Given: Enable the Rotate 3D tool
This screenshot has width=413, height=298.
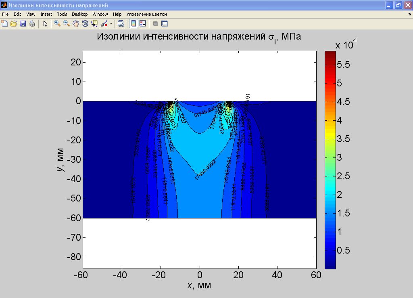Looking at the screenshot, I should pos(85,24).
